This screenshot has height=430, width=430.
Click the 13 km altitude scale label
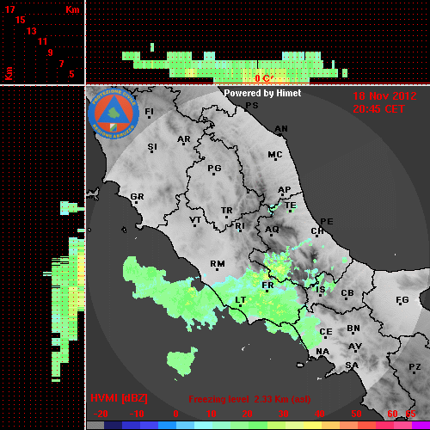pyautogui.click(x=32, y=31)
